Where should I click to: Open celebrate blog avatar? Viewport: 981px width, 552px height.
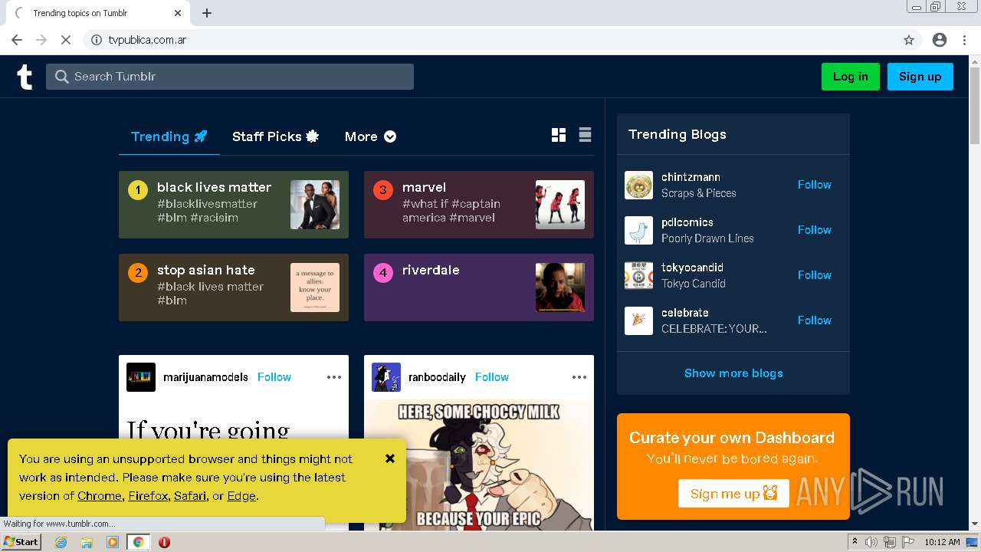[638, 320]
